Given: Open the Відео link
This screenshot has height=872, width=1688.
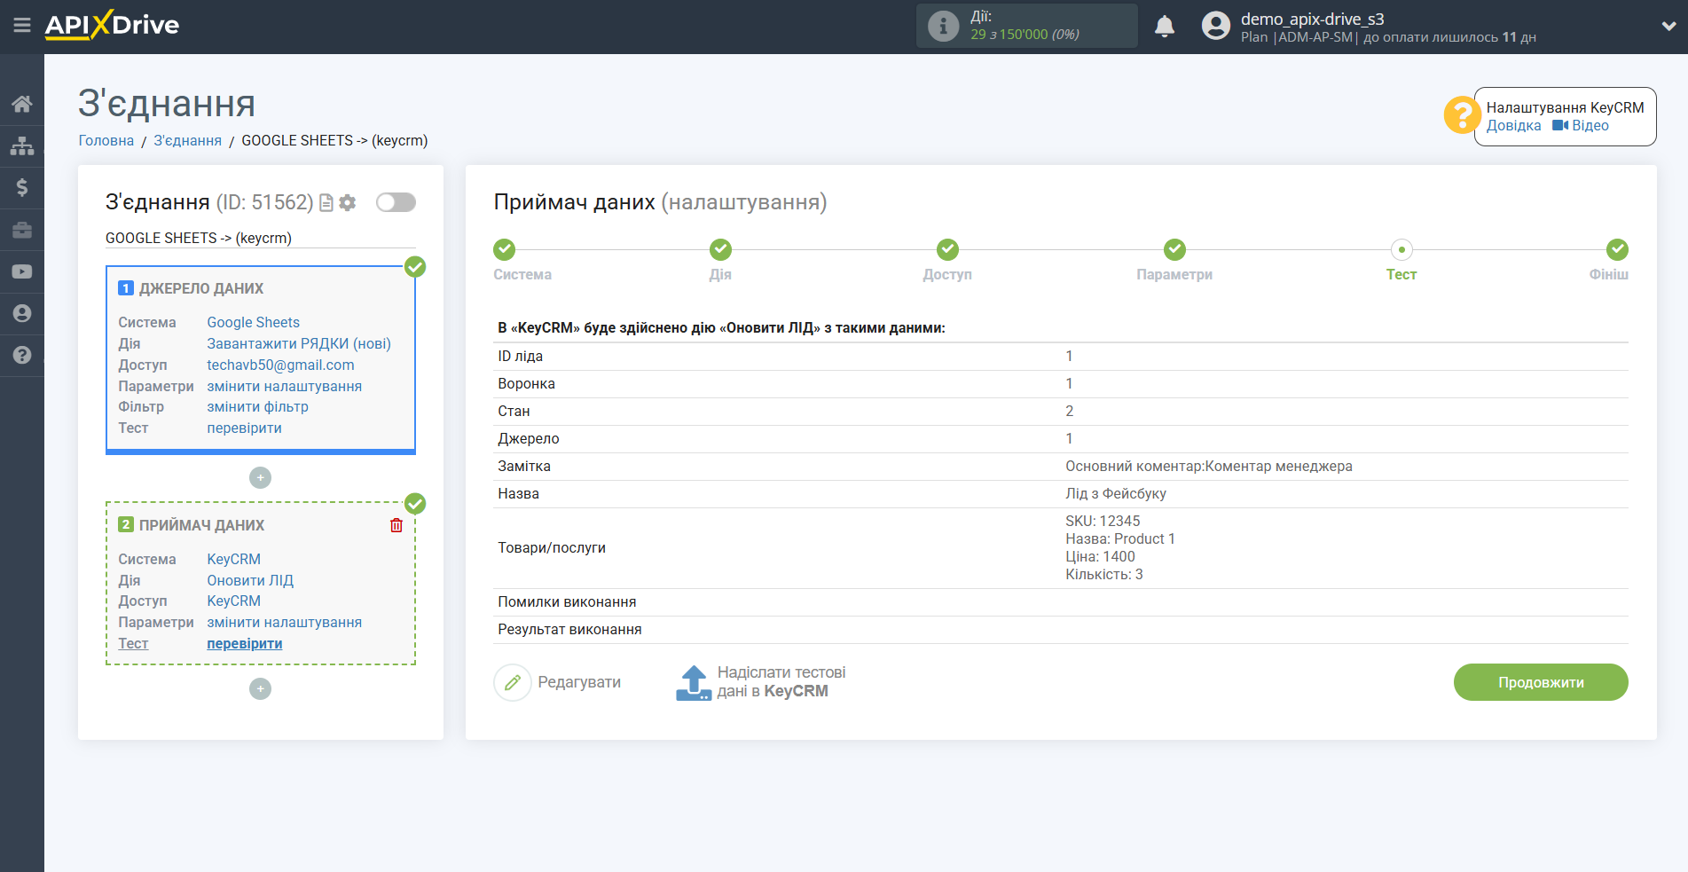Looking at the screenshot, I should [1581, 126].
